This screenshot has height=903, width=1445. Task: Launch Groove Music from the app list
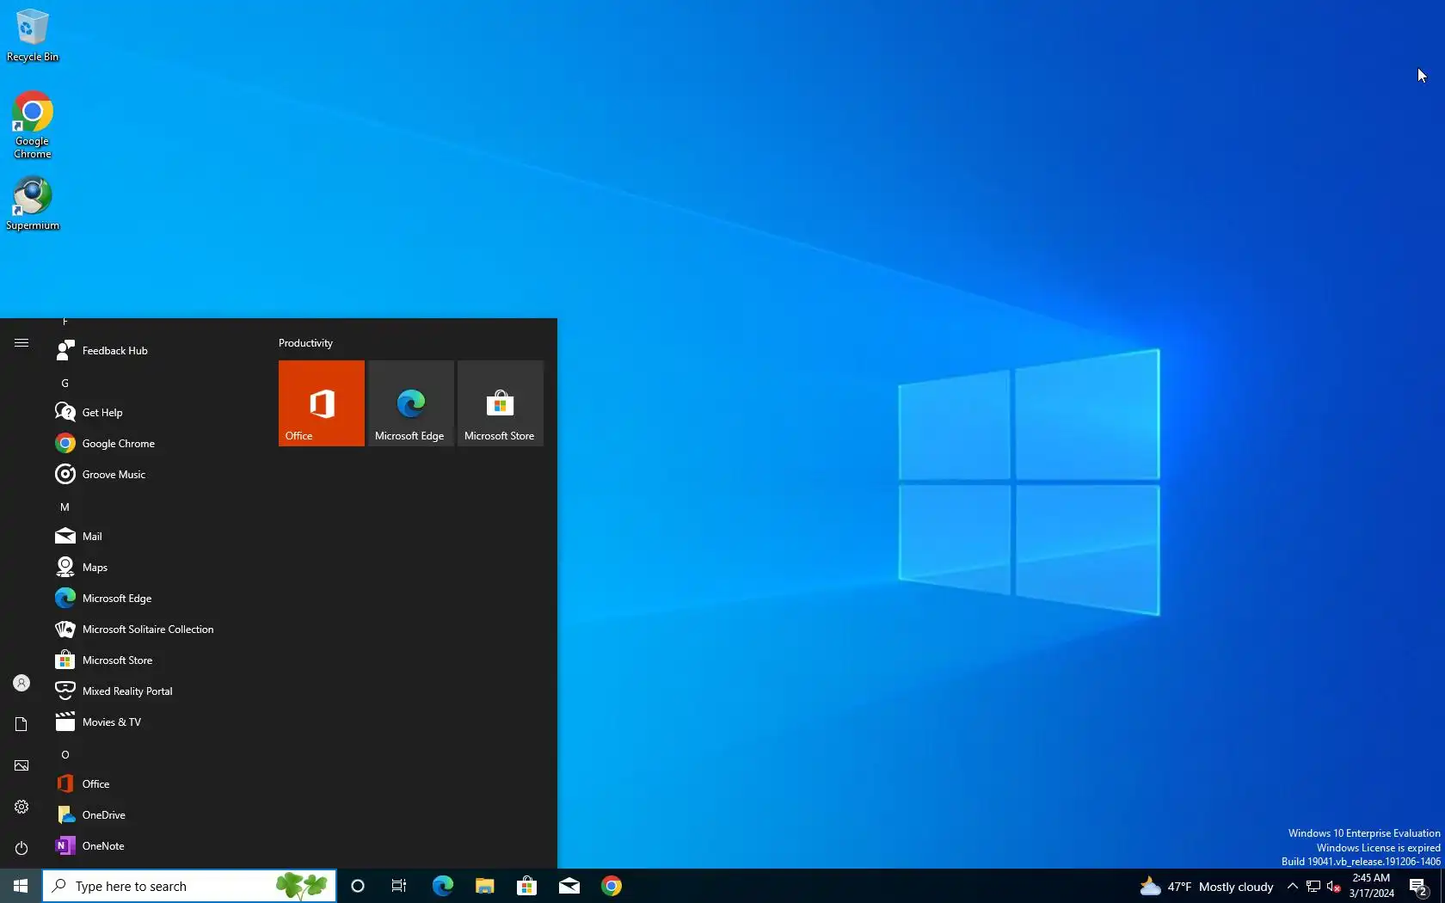[x=155, y=475]
